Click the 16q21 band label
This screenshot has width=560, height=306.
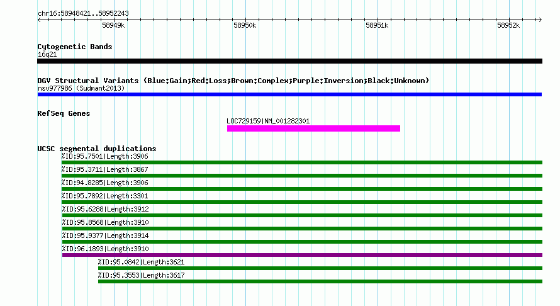[x=47, y=54]
